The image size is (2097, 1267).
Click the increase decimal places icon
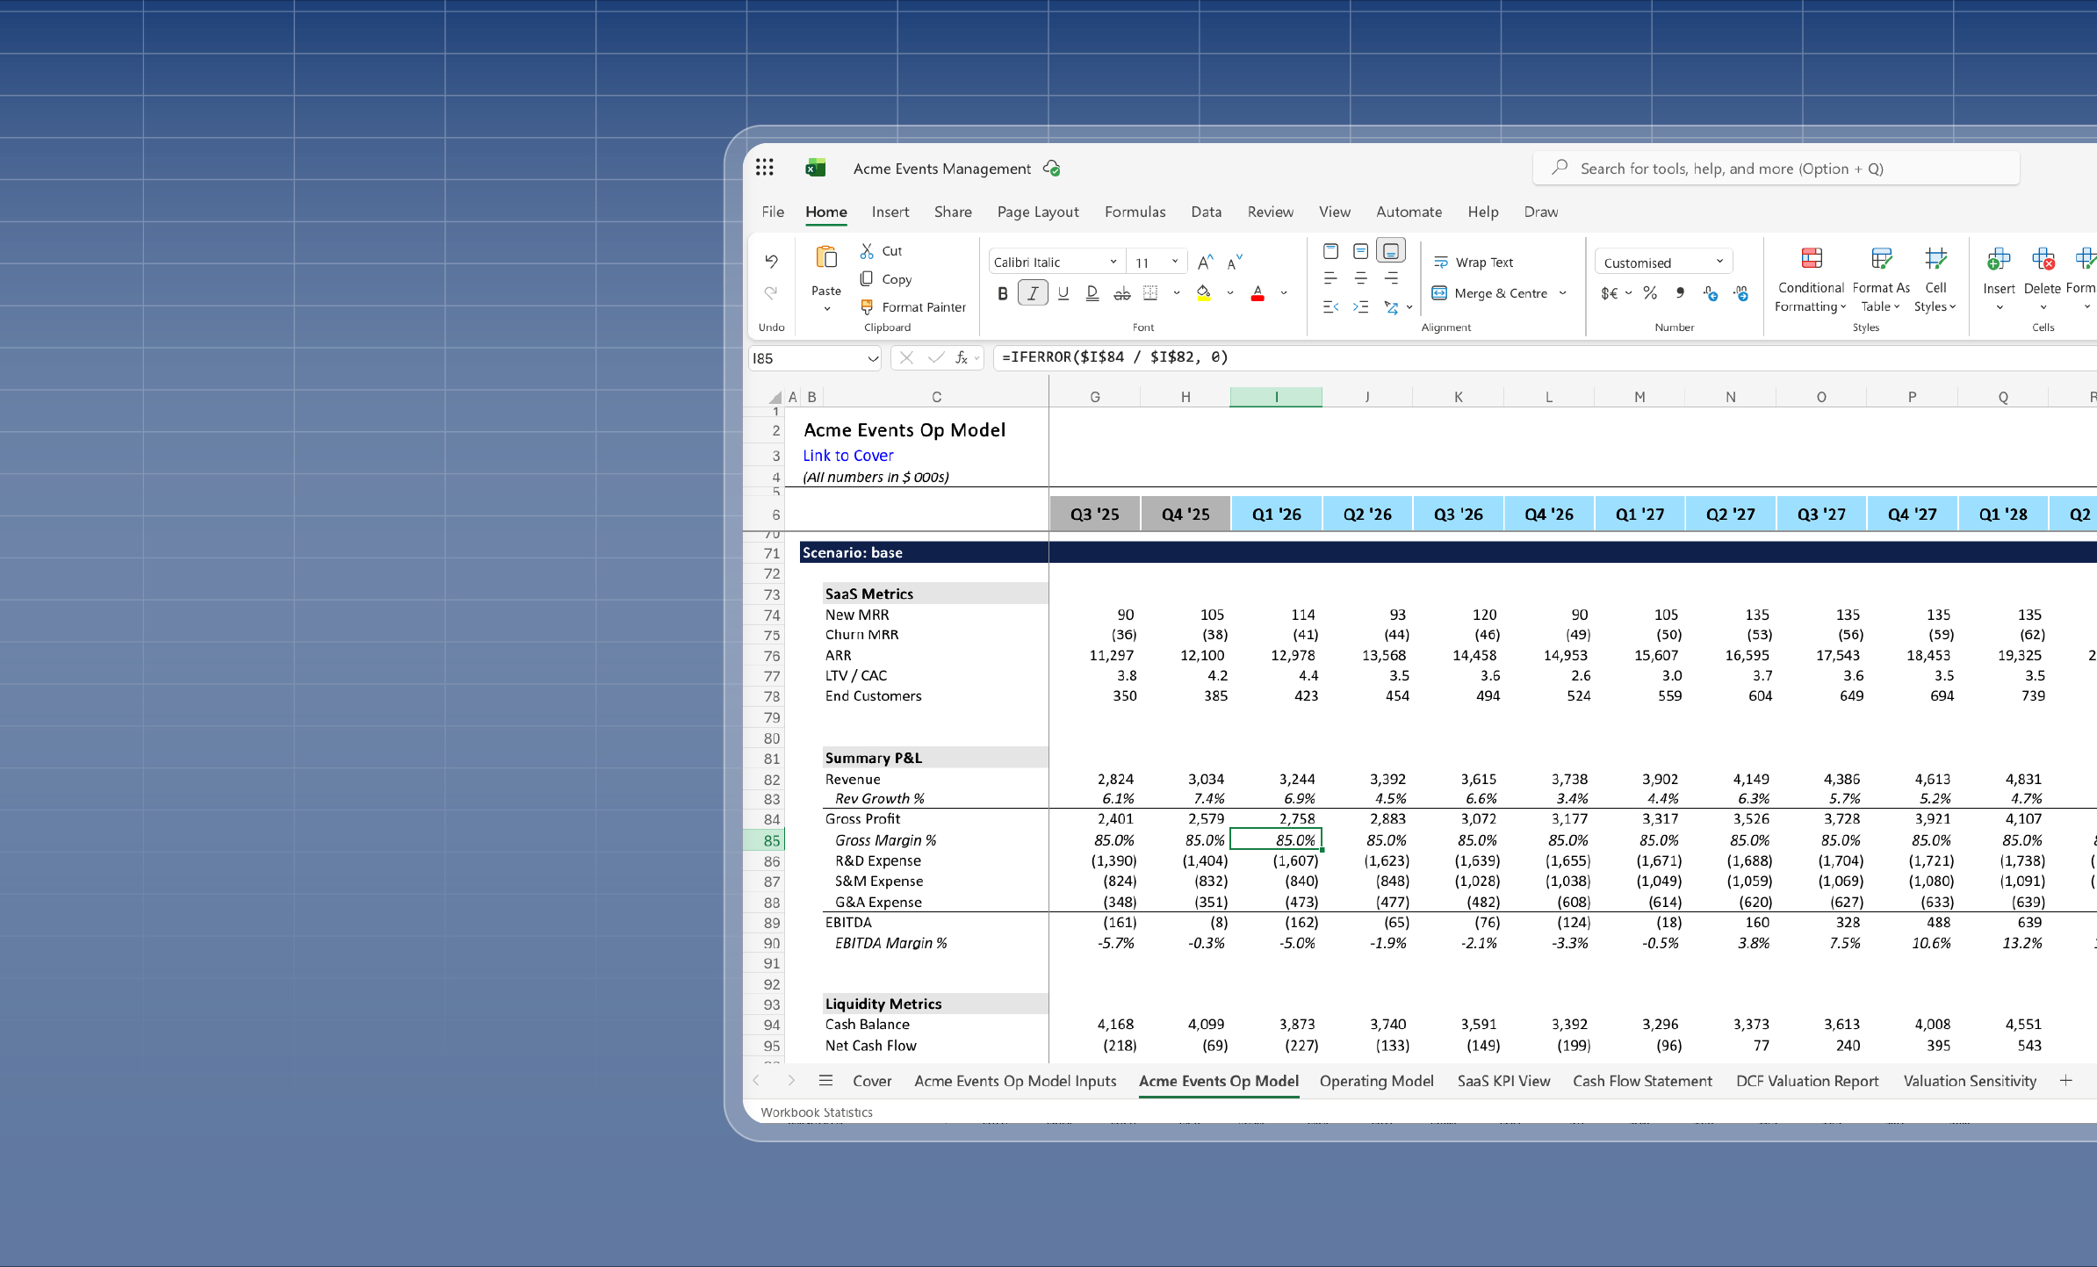(1740, 293)
